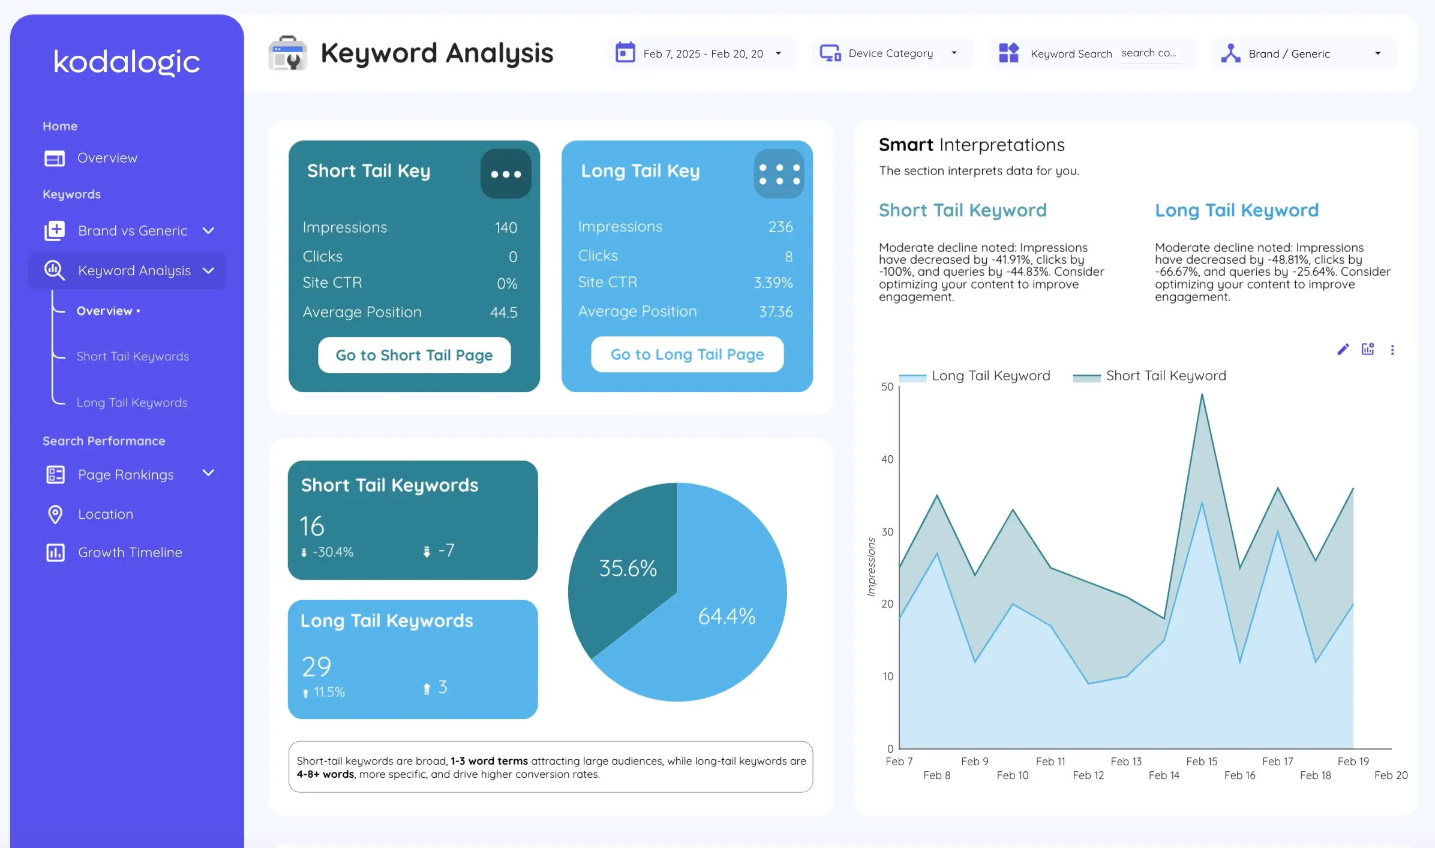1435x848 pixels.
Task: Click the Go to Long Tail Page button
Action: pos(687,354)
